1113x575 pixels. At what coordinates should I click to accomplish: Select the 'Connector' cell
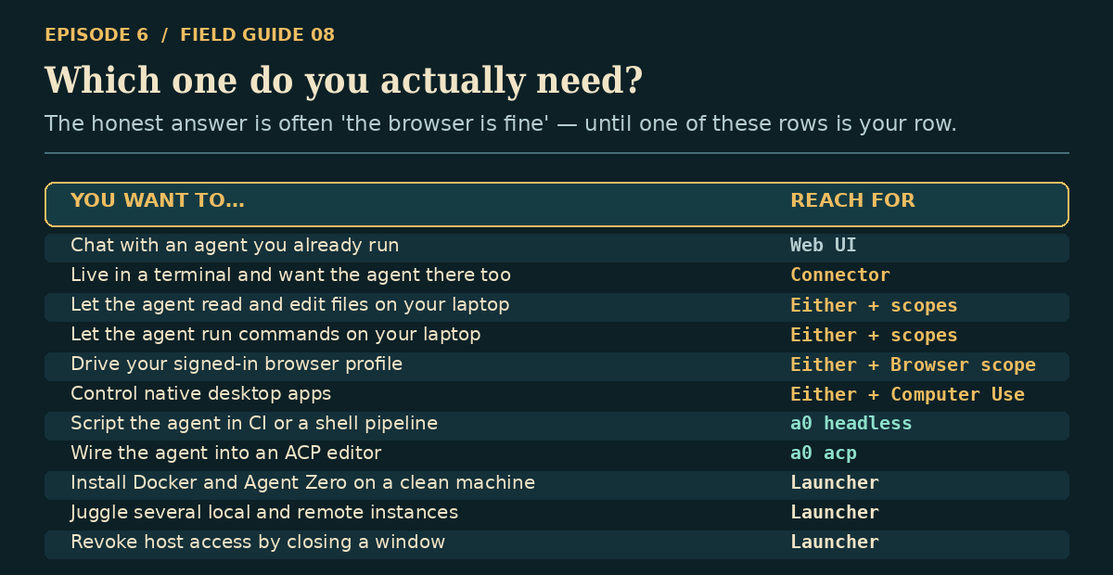point(840,275)
